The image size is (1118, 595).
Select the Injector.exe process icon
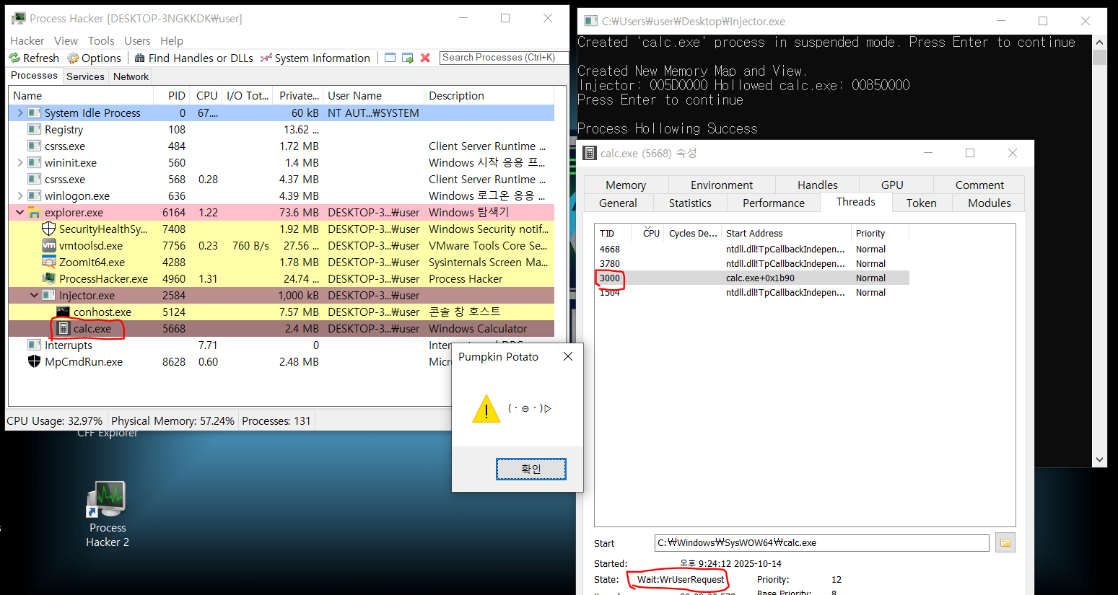point(48,295)
